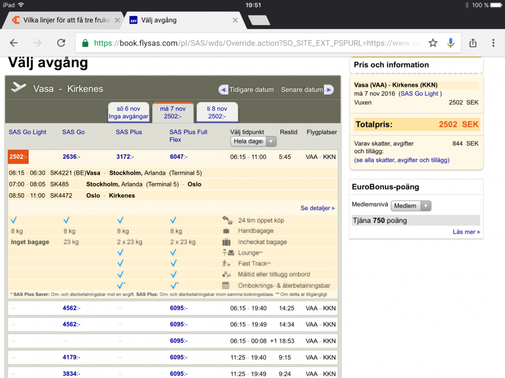Open the 'Hela dagen' time dropdown
Image resolution: width=505 pixels, height=378 pixels.
pos(253,142)
